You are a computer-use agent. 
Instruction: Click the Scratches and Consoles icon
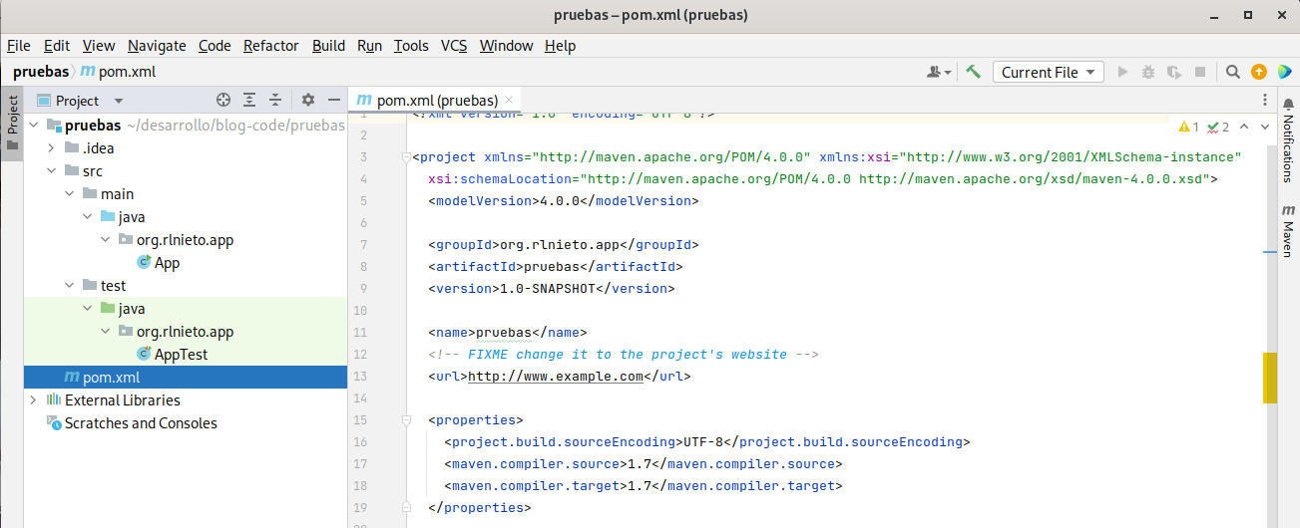coord(54,423)
